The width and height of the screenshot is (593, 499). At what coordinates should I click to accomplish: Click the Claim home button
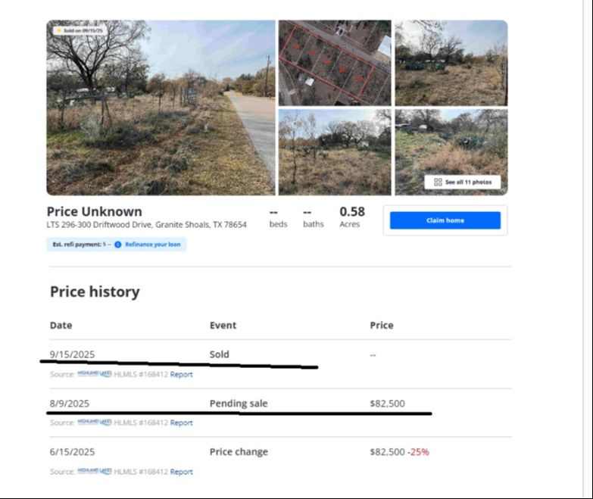445,220
